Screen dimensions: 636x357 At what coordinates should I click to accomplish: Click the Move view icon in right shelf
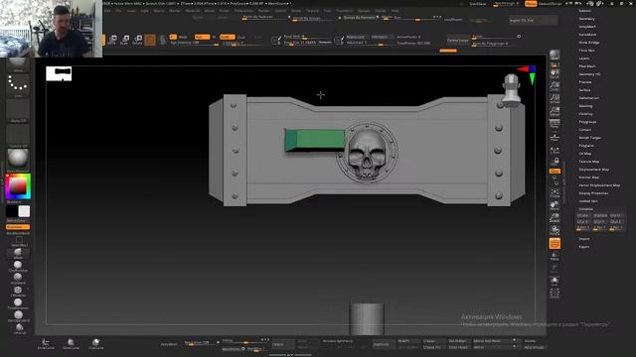click(555, 205)
